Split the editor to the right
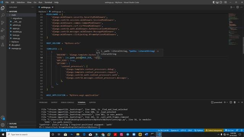The width and height of the screenshot is (244, 137). click(238, 7)
